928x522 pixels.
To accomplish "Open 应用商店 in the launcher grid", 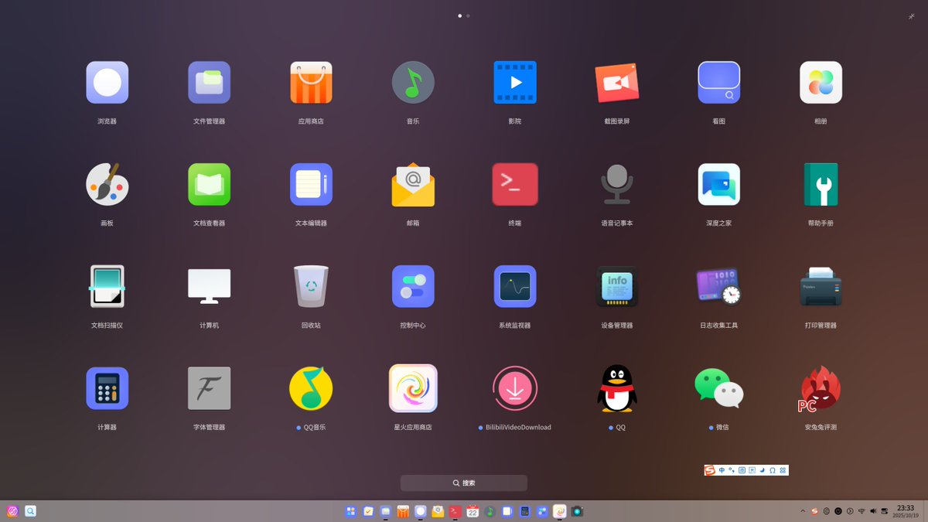I will (x=311, y=83).
